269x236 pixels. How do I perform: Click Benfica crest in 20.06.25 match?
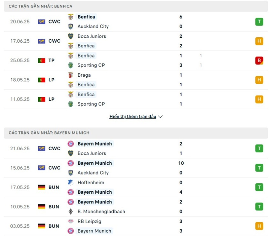(x=71, y=17)
